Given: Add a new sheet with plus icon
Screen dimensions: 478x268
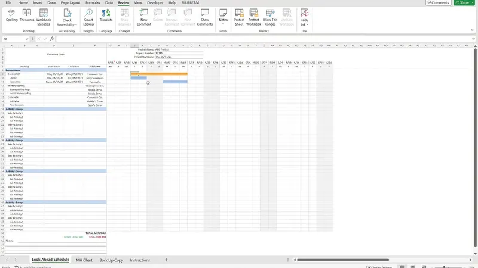Looking at the screenshot, I should [x=167, y=260].
